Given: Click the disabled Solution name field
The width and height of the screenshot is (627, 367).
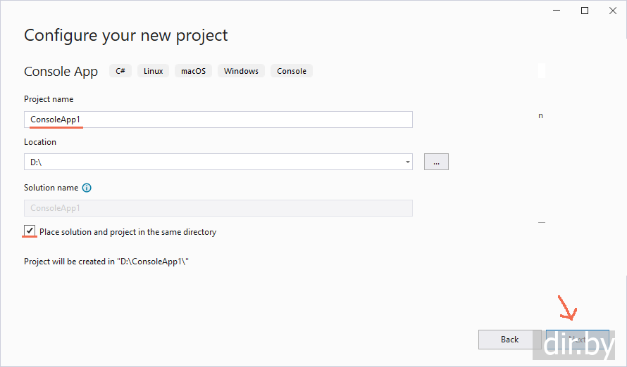Looking at the screenshot, I should tap(218, 208).
